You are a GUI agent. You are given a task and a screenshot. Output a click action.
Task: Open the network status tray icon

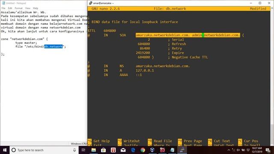[x=234, y=150]
